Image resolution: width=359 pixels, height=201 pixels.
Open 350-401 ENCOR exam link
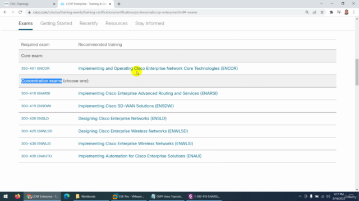point(35,68)
